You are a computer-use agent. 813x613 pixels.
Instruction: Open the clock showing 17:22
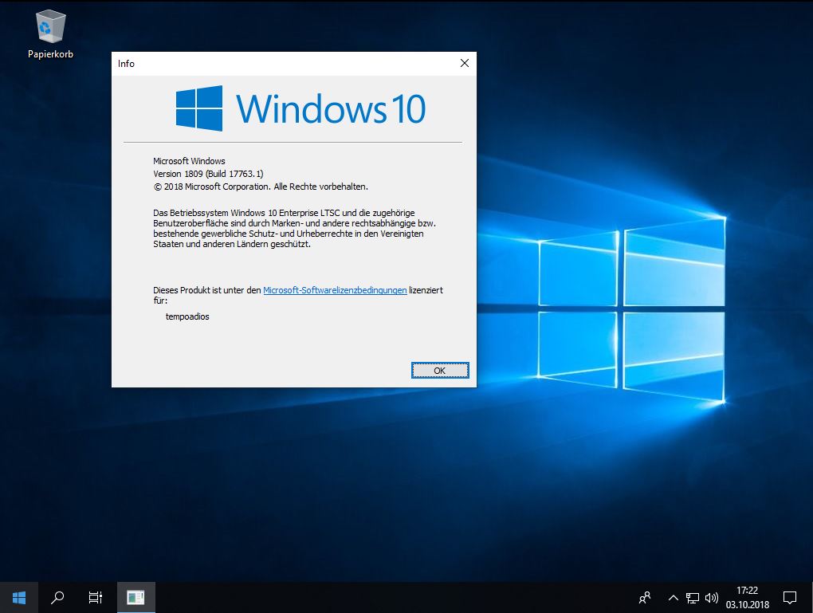point(747,597)
